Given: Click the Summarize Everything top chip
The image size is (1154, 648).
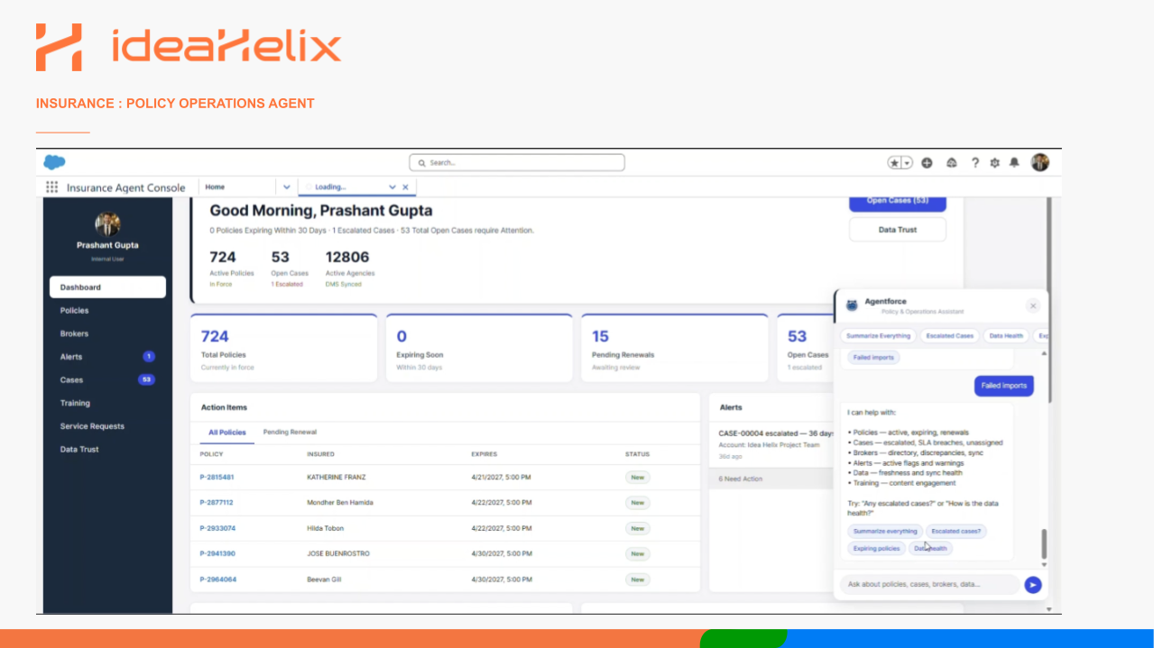Looking at the screenshot, I should click(878, 336).
